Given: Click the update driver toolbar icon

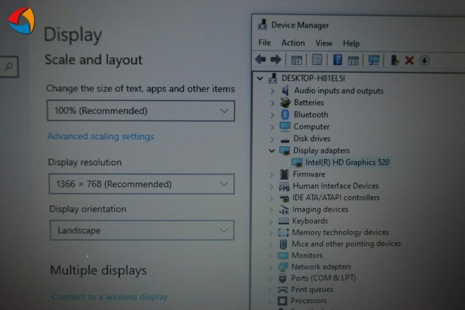Looking at the screenshot, I should click(x=394, y=60).
